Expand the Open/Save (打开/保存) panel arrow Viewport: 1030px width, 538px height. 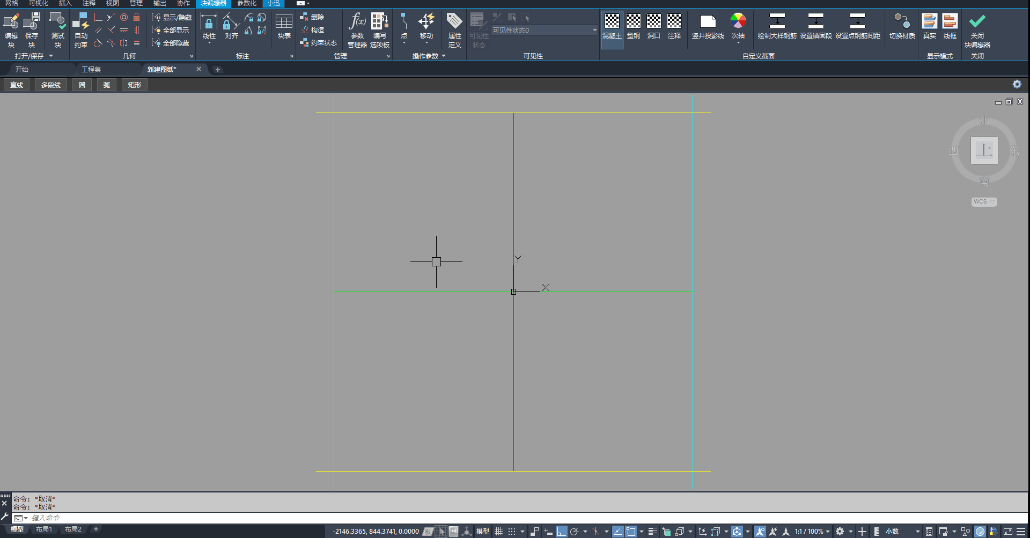pos(51,56)
